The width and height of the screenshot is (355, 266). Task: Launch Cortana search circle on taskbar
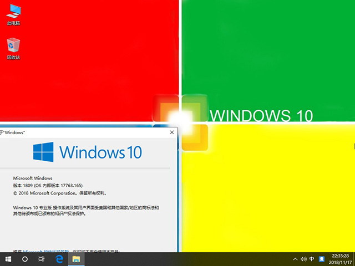(25, 259)
